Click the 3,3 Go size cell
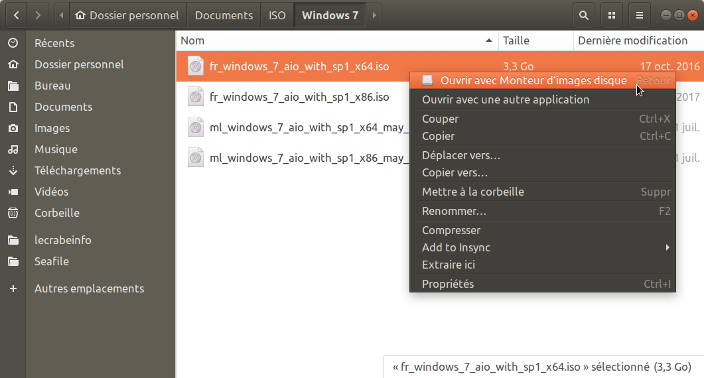 tap(518, 66)
